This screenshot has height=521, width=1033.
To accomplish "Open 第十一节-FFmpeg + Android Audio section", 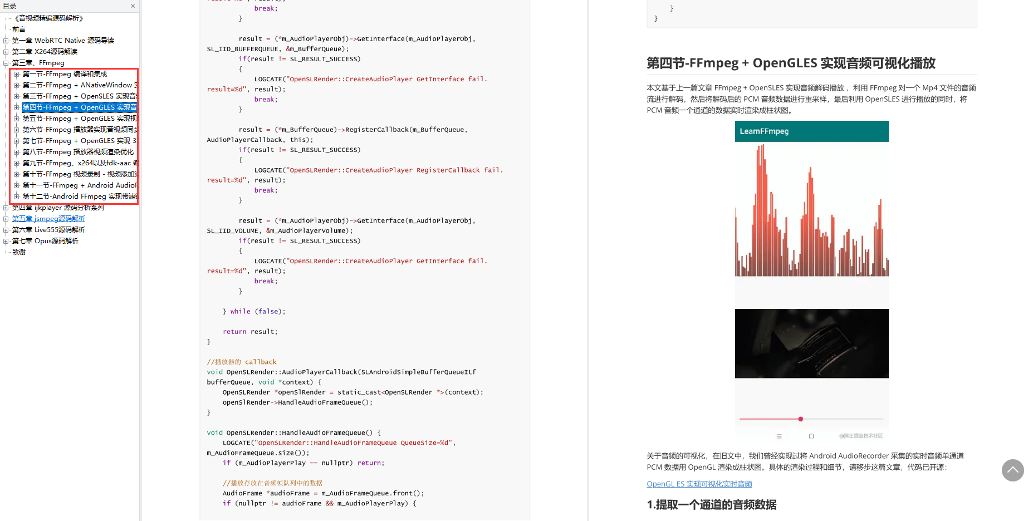I will click(80, 185).
